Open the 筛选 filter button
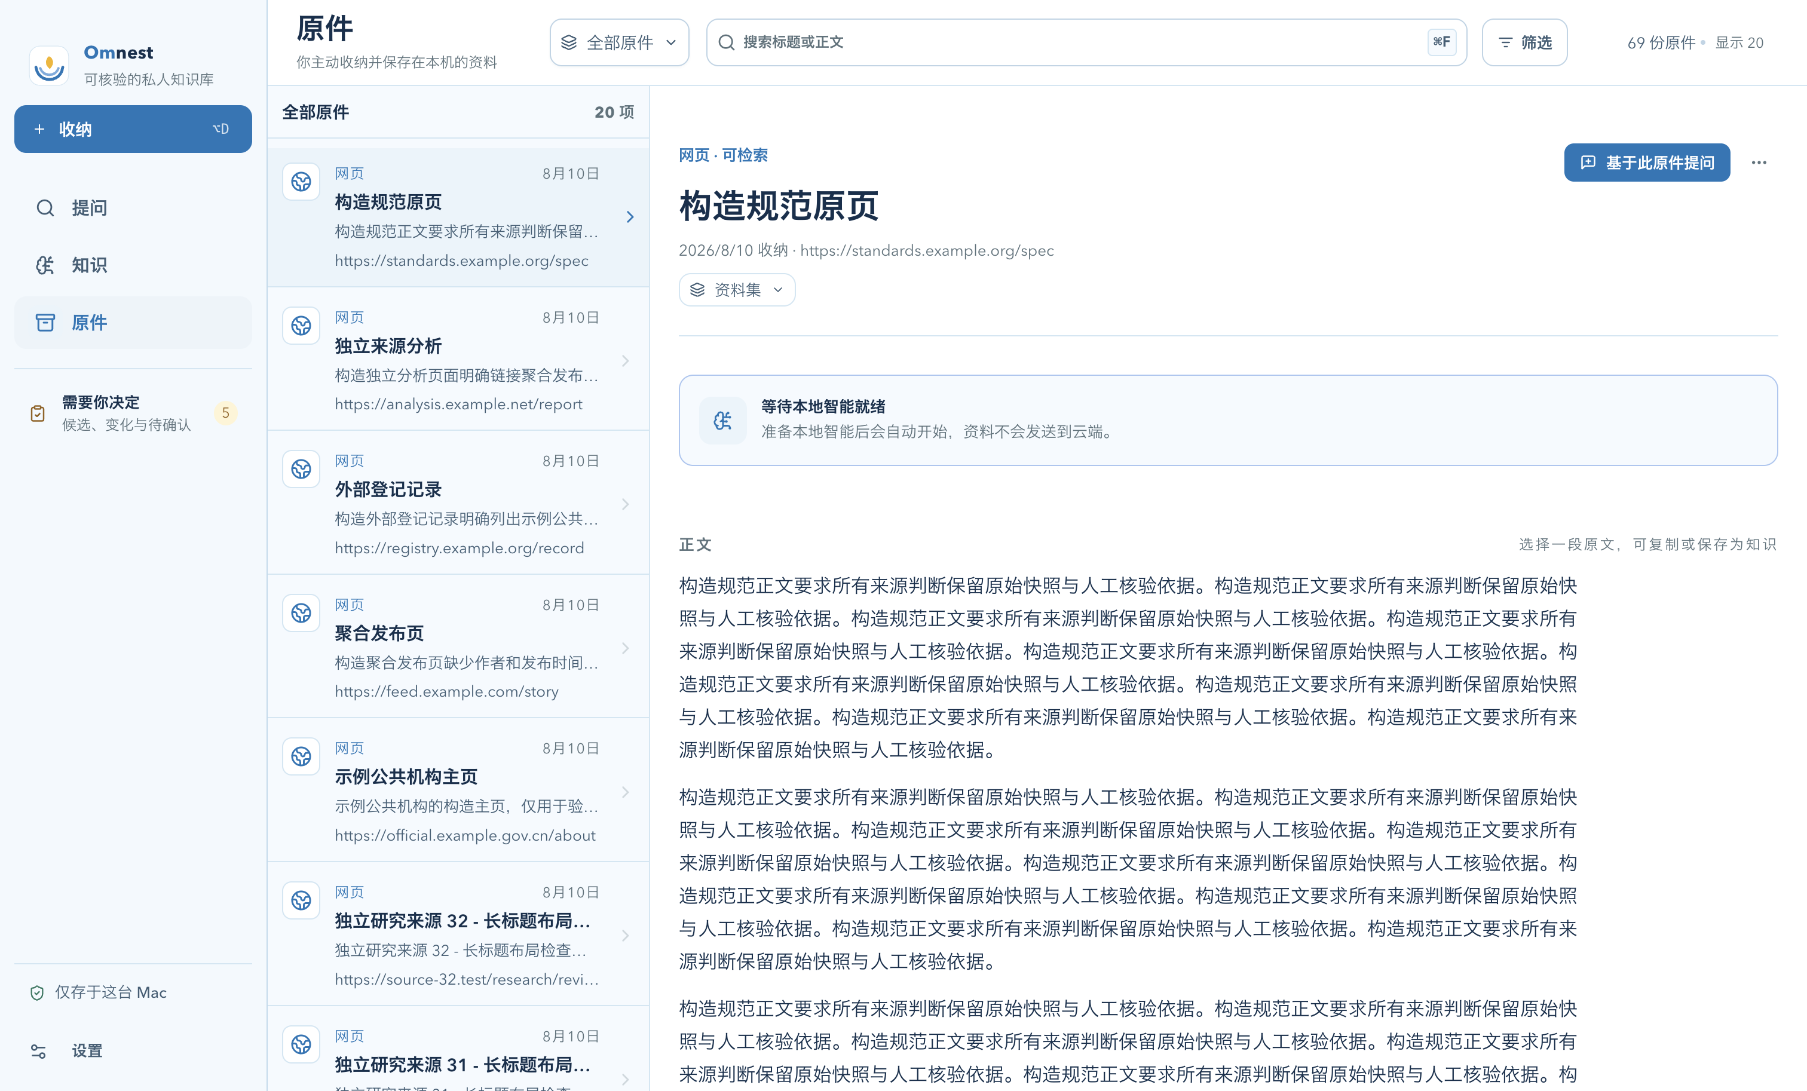The width and height of the screenshot is (1807, 1091). (1525, 42)
